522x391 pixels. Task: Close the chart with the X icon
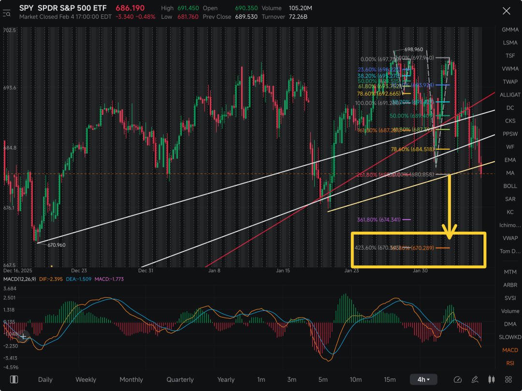pyautogui.click(x=507, y=11)
